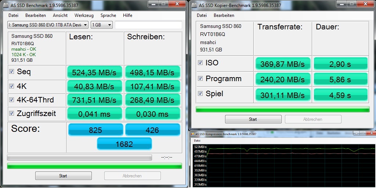Open the Sprache menu

point(108,15)
